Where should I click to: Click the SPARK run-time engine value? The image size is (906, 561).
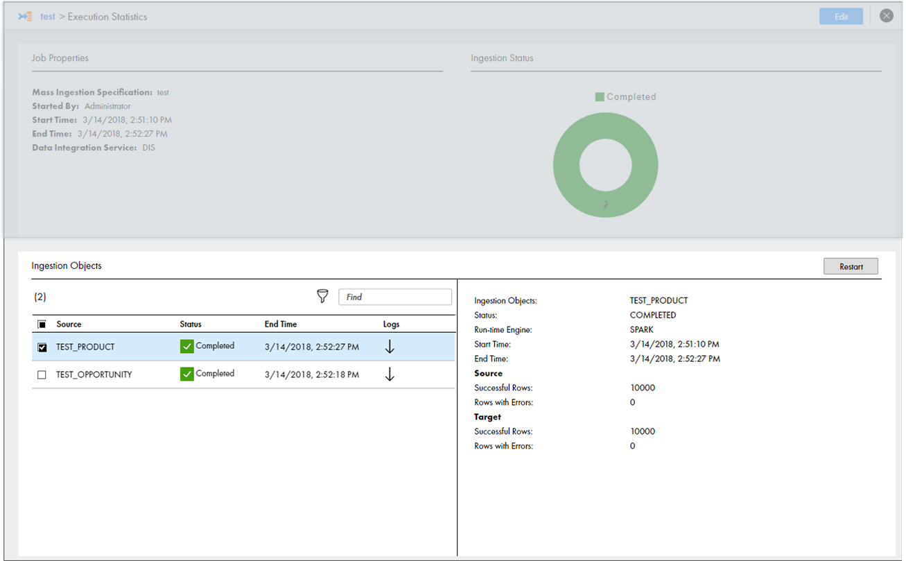coord(642,330)
